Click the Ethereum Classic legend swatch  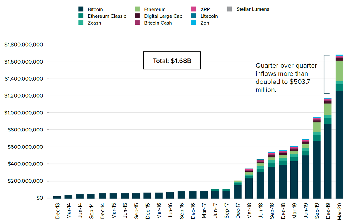tap(81, 16)
